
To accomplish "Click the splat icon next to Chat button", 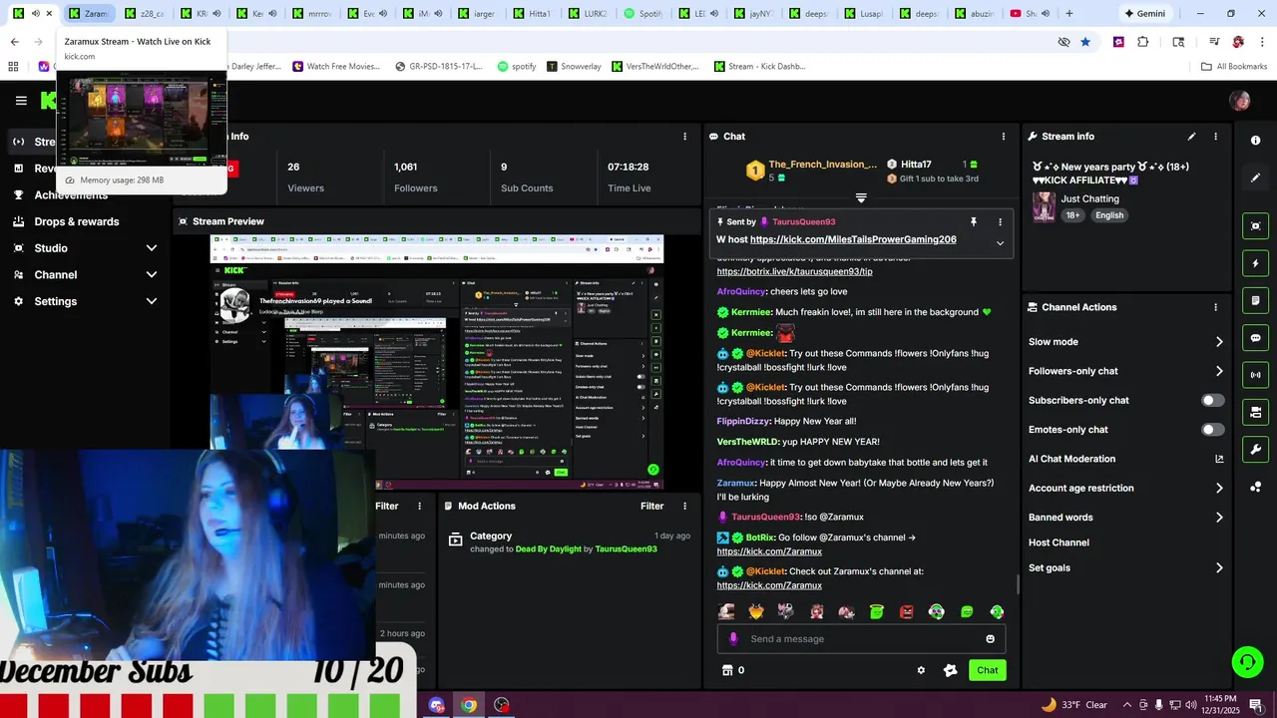I will click(x=950, y=670).
